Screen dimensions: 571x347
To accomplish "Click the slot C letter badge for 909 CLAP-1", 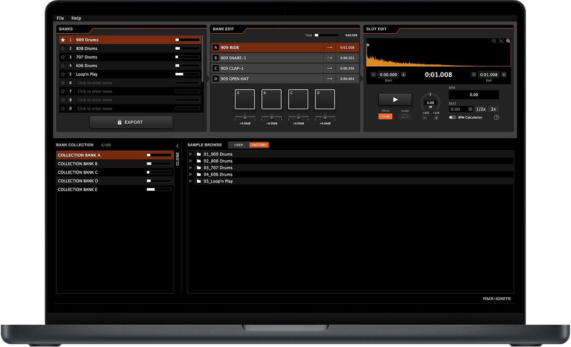I will (x=216, y=68).
